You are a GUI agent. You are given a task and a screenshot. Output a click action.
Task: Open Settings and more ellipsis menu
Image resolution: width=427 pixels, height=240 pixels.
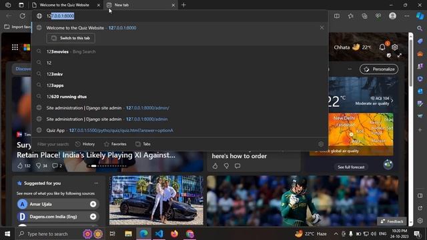(406, 16)
